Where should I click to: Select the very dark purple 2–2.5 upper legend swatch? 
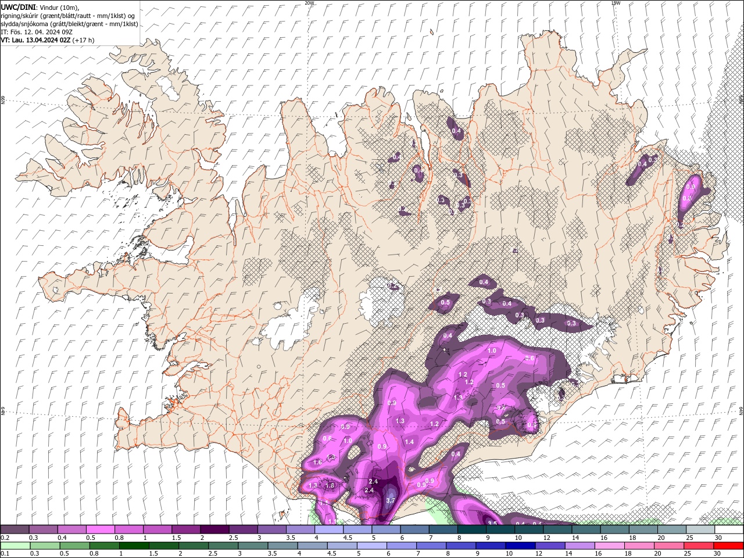(214, 530)
